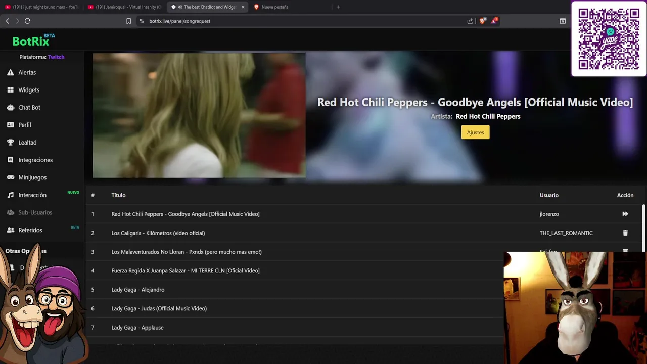Viewport: 647px width, 364px height.
Task: Reload the page with refresh icon
Action: click(x=27, y=21)
